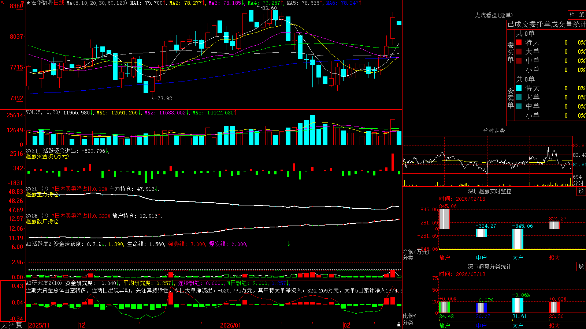Click the tall red bar in SVZJ panel
This screenshot has height=329, width=586.
tap(393, 162)
